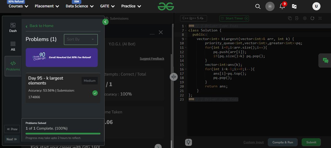Collapse the for loop fold at line 11
The image size is (331, 148).
pyautogui.click(x=186, y=47)
